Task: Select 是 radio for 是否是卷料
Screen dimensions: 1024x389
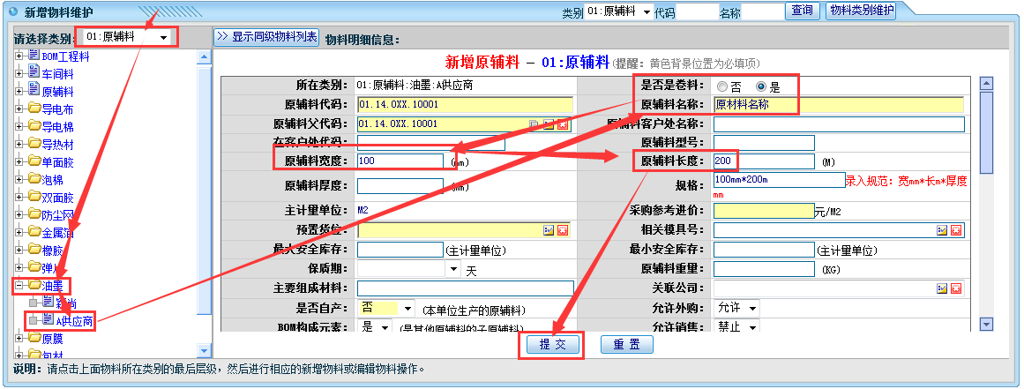Action: click(x=761, y=86)
